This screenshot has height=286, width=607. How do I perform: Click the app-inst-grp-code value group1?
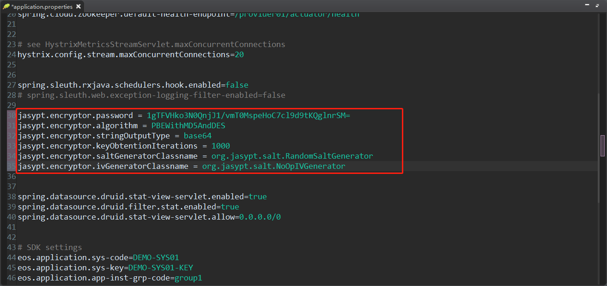188,278
